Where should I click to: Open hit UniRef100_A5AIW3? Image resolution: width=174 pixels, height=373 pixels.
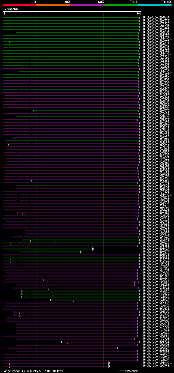tap(156, 27)
